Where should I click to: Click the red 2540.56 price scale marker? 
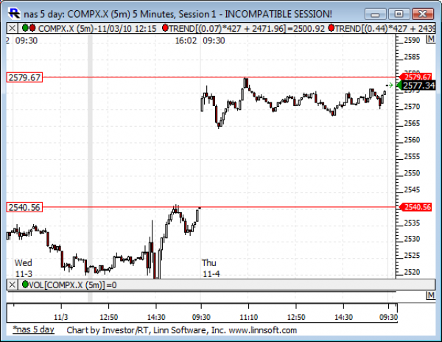tap(415, 207)
